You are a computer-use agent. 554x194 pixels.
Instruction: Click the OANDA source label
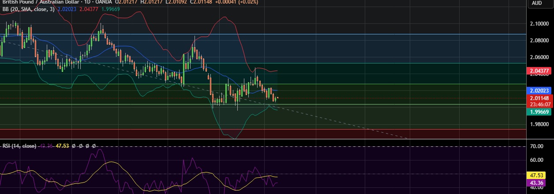coord(101,2)
